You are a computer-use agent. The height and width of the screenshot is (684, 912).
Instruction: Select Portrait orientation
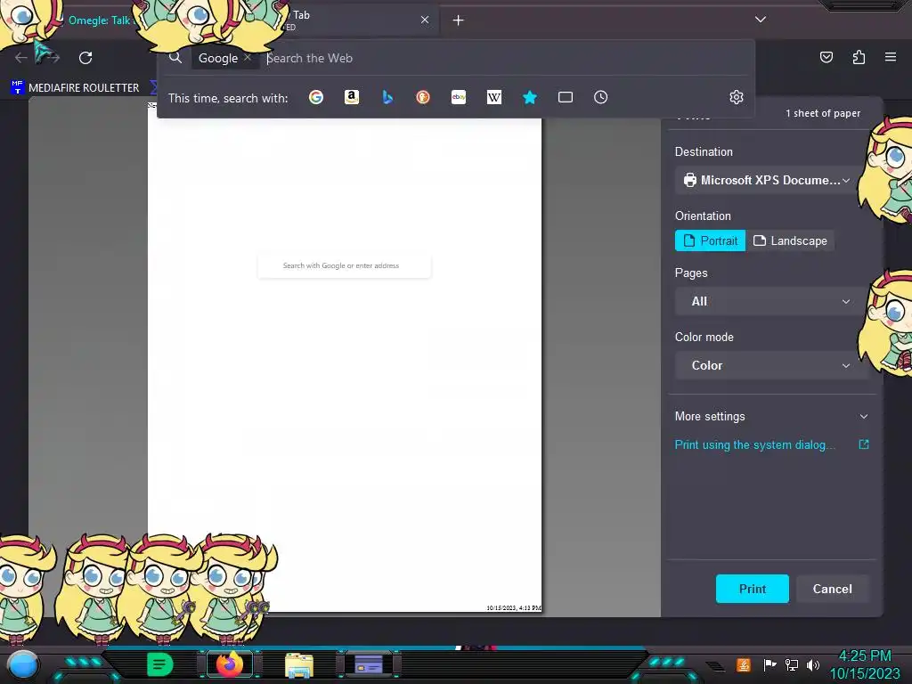tap(710, 240)
